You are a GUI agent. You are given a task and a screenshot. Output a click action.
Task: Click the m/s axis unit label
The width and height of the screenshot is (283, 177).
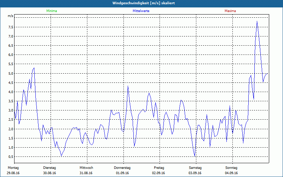[11, 16]
